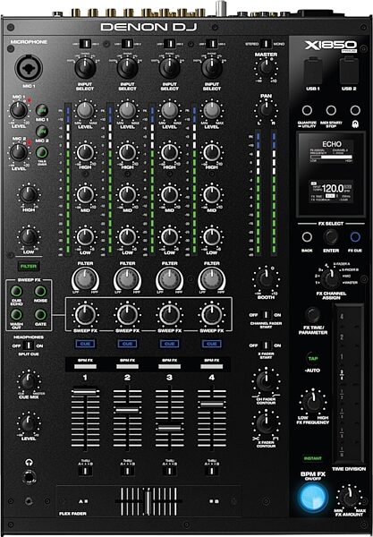Image resolution: width=373 pixels, height=537 pixels.
Task: Click the channel 4 Level trim knob
Action: pos(211,110)
